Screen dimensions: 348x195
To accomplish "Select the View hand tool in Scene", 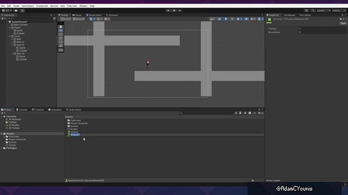I will point(60,27).
